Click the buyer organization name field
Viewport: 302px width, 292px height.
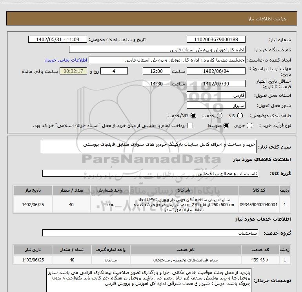tap(157, 50)
